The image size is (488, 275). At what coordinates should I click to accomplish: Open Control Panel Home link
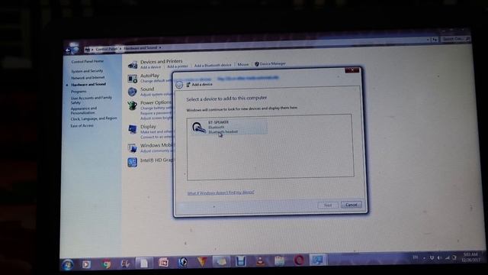pos(88,61)
